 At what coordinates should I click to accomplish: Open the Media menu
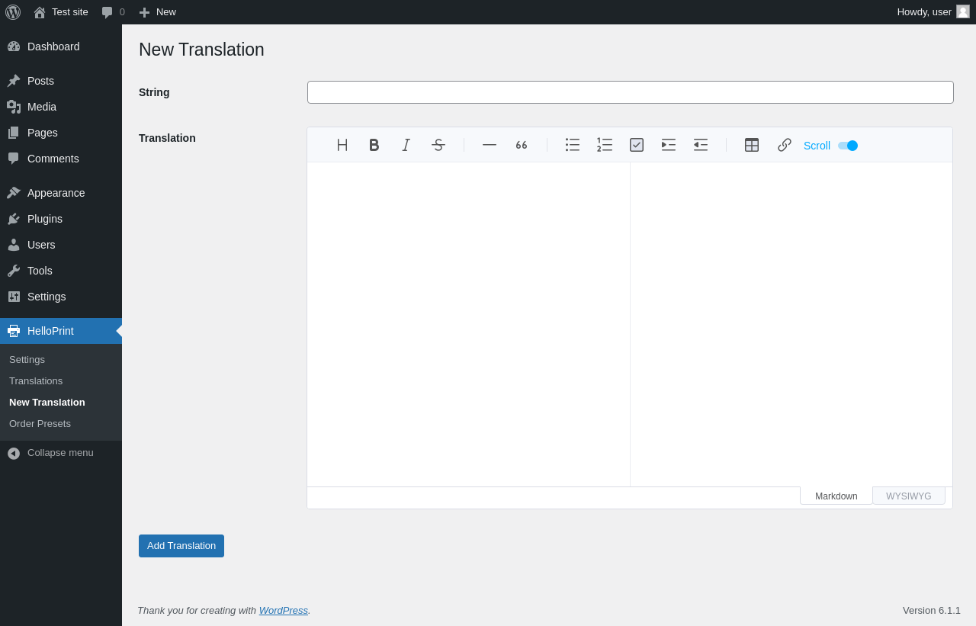click(x=61, y=107)
